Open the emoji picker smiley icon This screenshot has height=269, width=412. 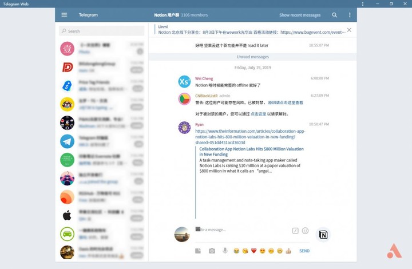click(x=305, y=231)
